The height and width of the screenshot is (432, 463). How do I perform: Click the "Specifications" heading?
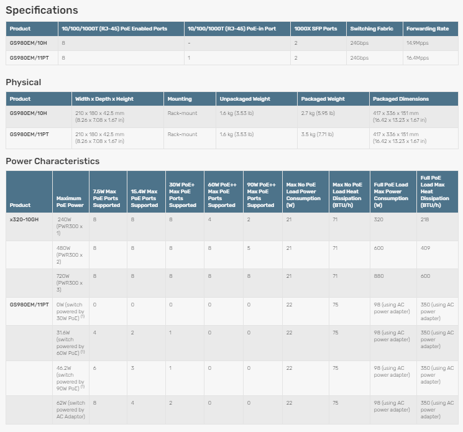click(42, 11)
